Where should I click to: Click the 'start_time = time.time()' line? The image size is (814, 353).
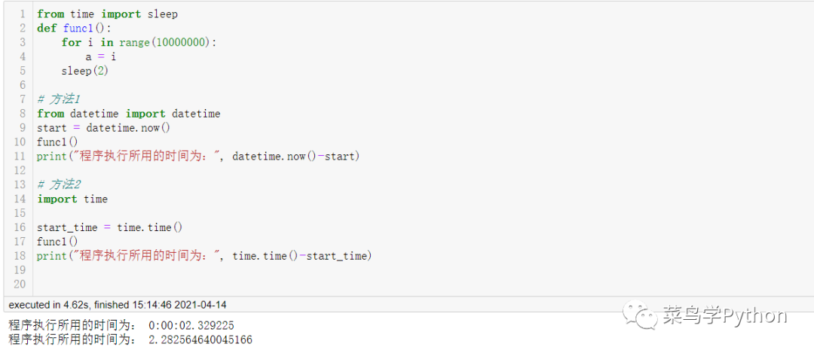point(109,227)
